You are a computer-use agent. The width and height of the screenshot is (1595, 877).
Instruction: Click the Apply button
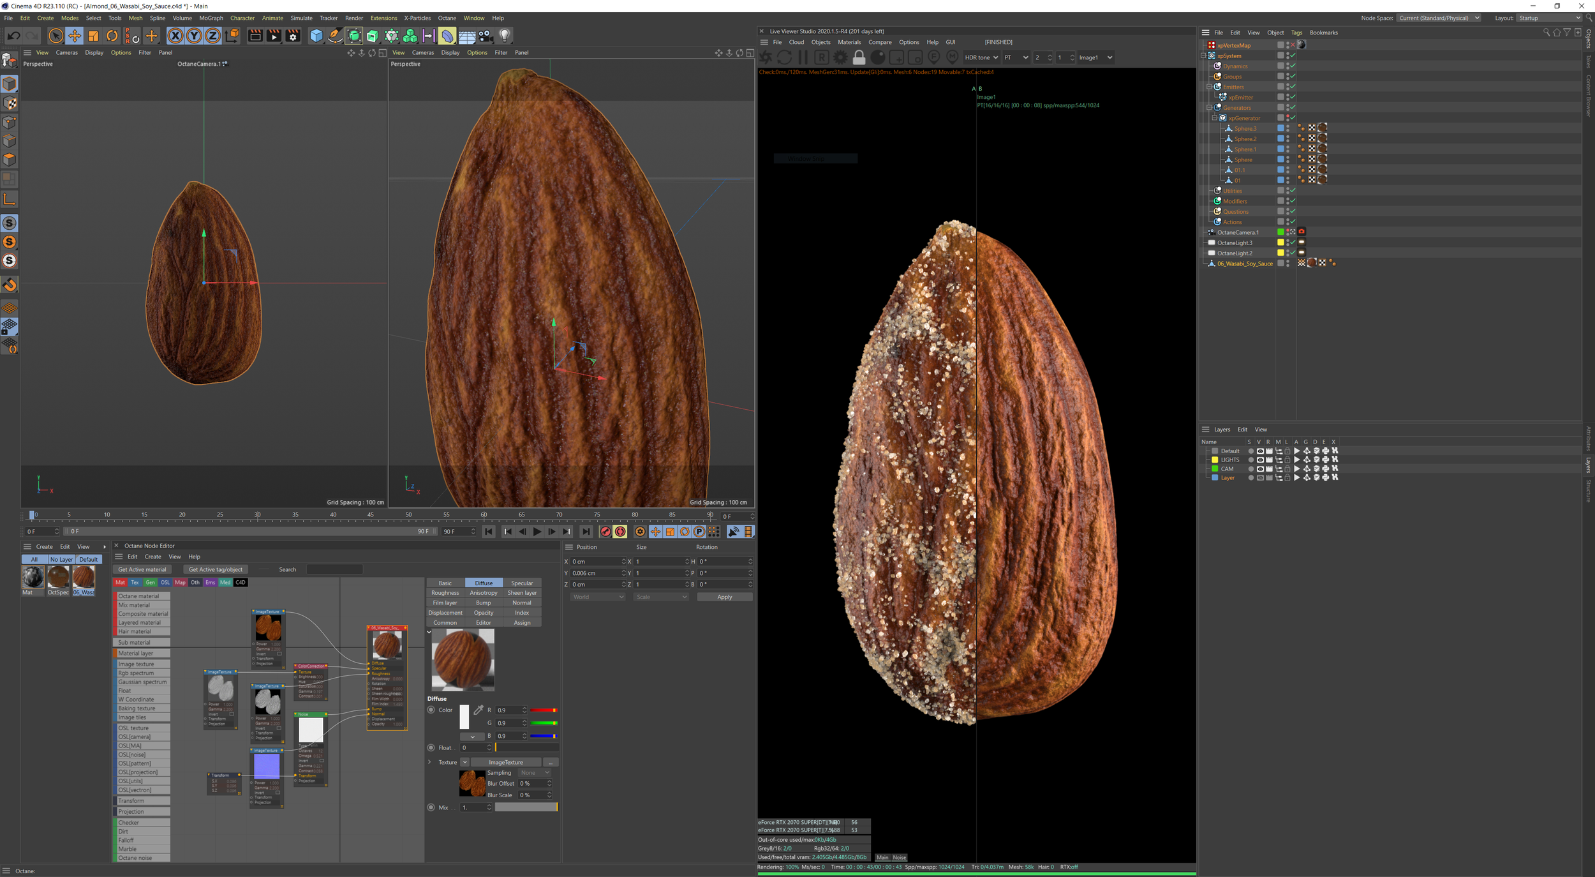724,597
